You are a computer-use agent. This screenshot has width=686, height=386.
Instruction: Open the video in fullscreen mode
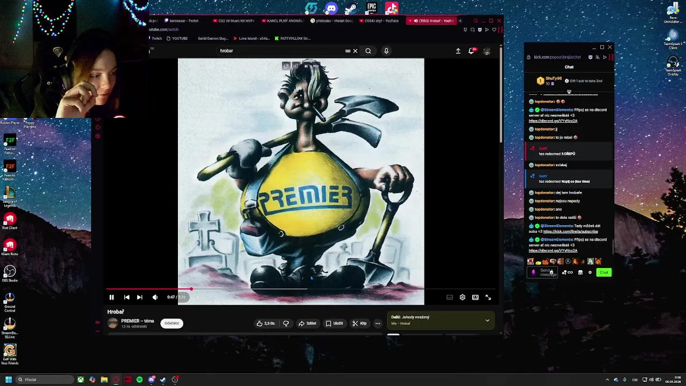click(x=488, y=297)
